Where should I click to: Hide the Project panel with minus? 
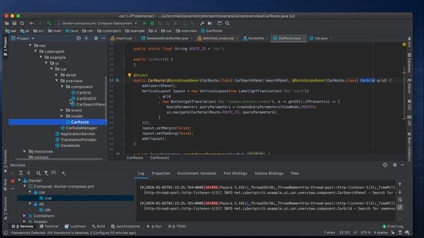[103, 38]
